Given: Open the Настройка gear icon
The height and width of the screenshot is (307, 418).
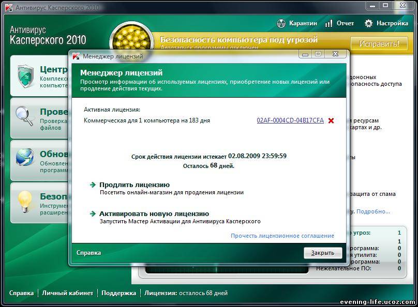Looking at the screenshot, I should (368, 23).
